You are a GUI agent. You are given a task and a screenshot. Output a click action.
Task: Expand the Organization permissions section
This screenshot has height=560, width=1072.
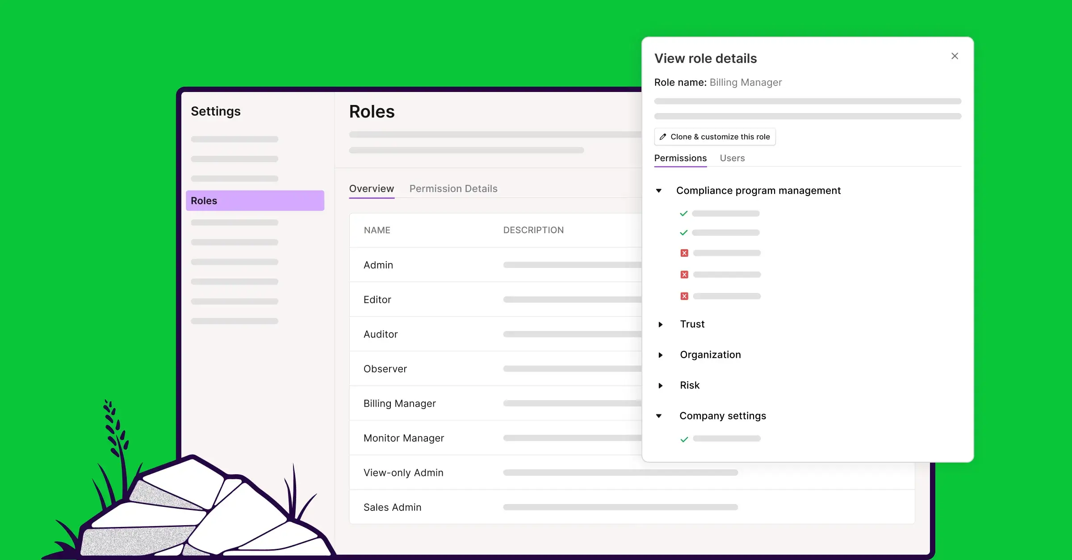click(661, 355)
